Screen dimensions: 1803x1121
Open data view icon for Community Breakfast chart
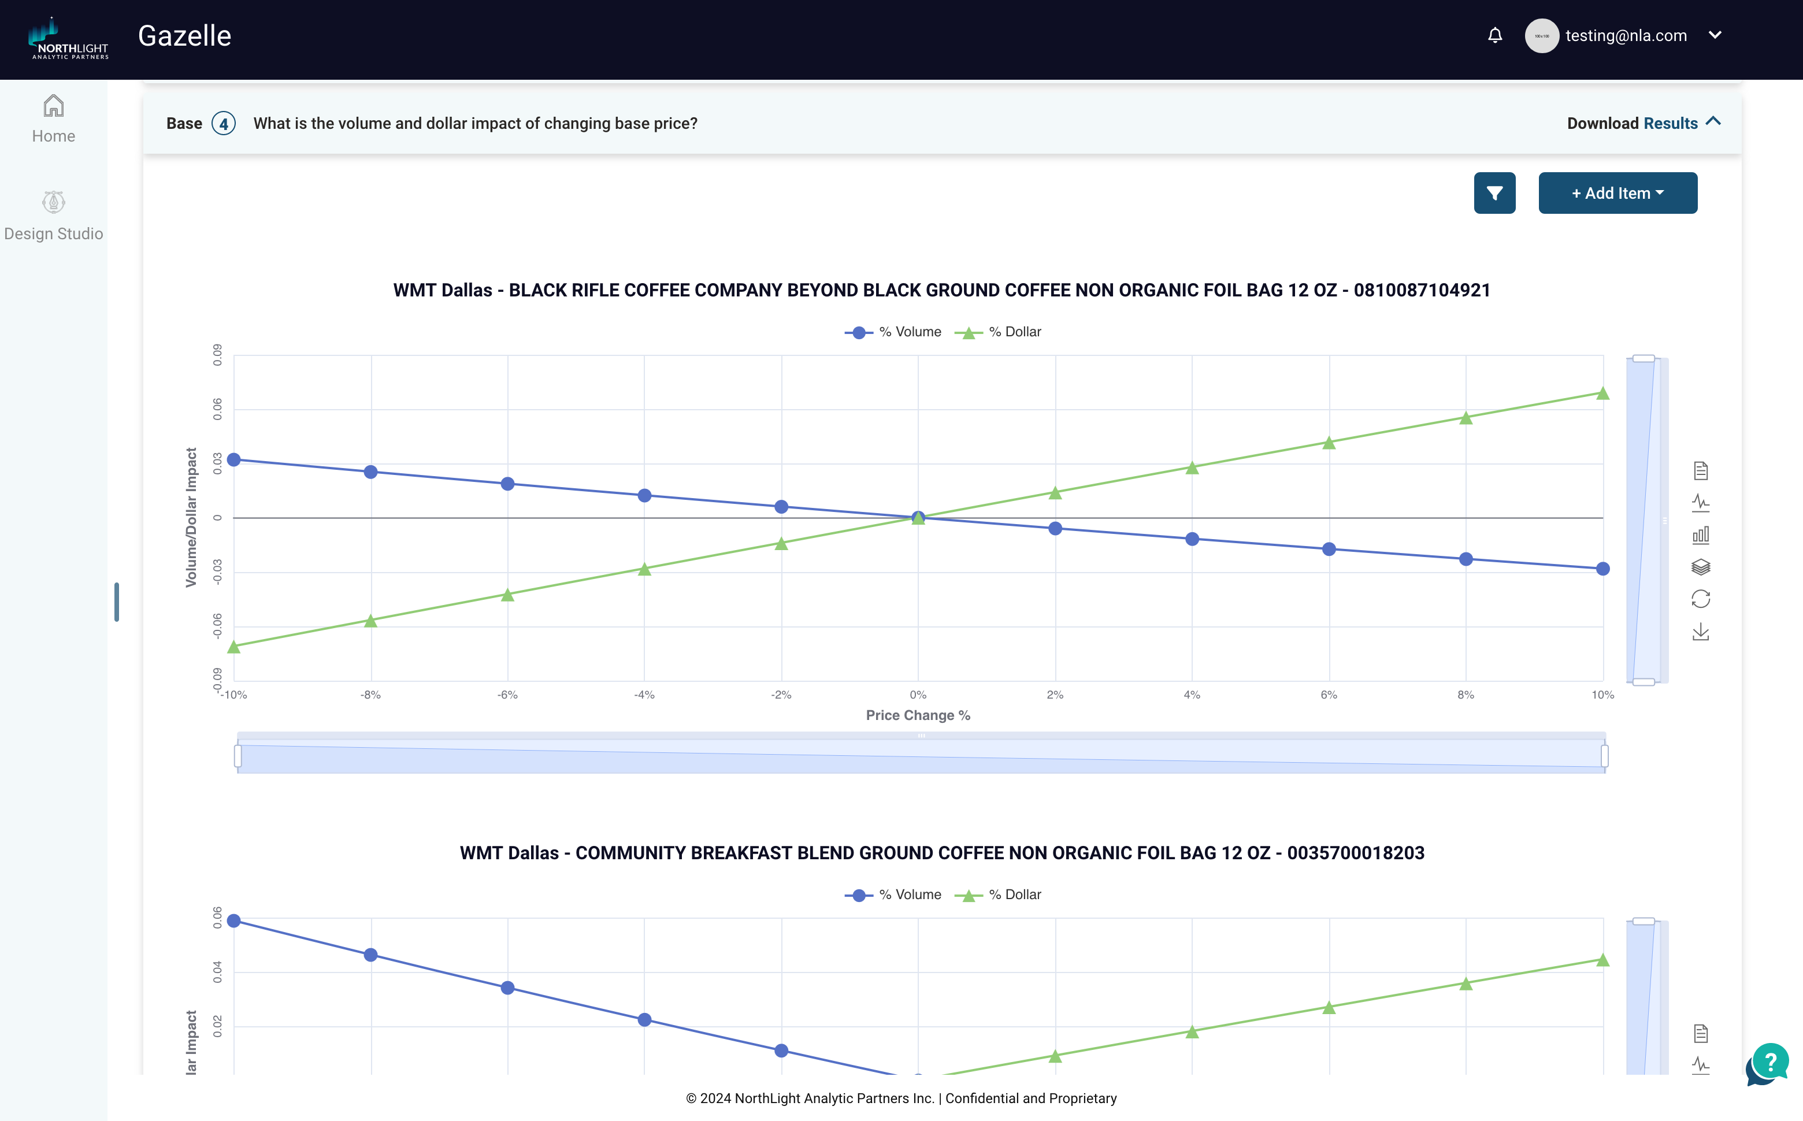click(x=1701, y=1034)
